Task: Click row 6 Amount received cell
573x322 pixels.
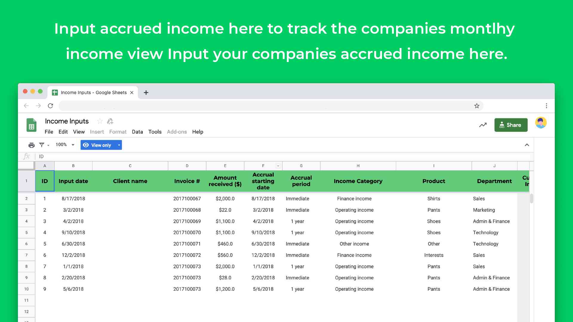Action: click(x=226, y=243)
